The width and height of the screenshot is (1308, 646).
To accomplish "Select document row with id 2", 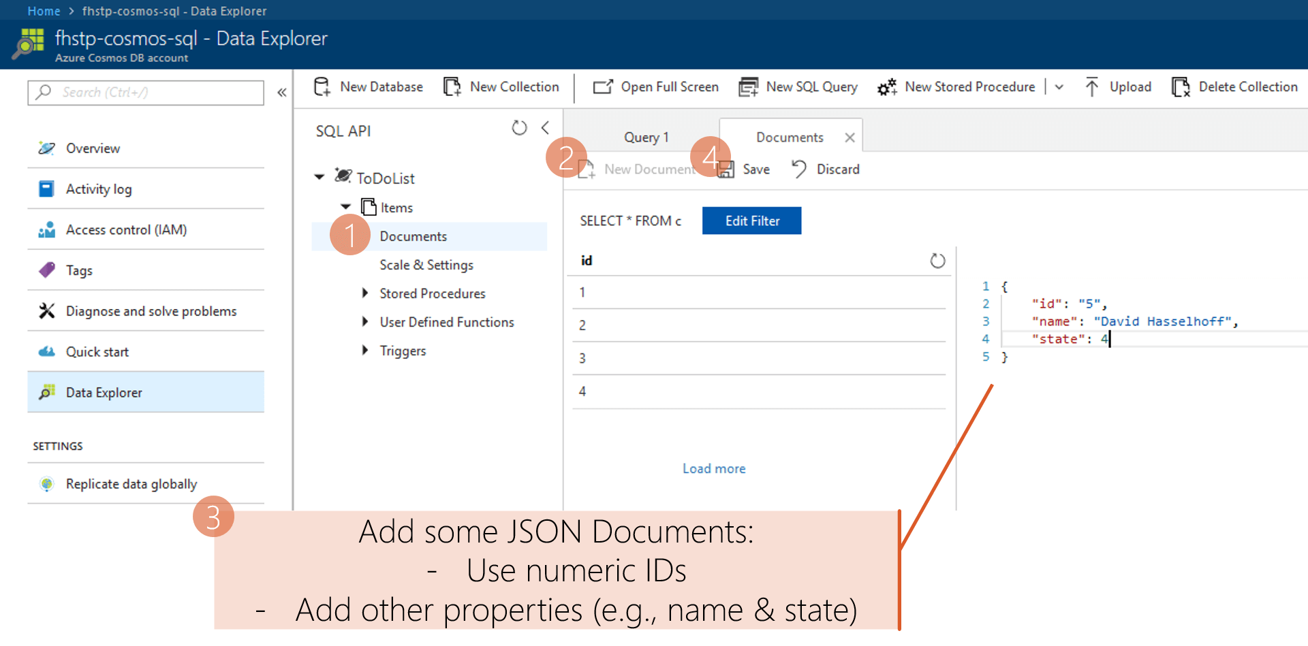I will pyautogui.click(x=758, y=325).
